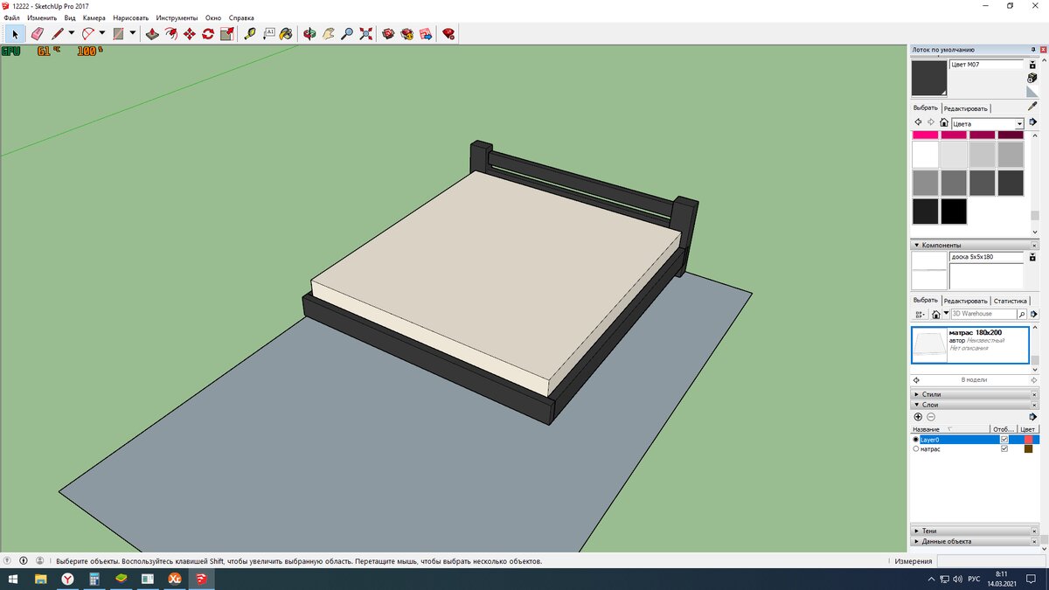Click the матрас layer brown color swatch

click(x=1028, y=449)
